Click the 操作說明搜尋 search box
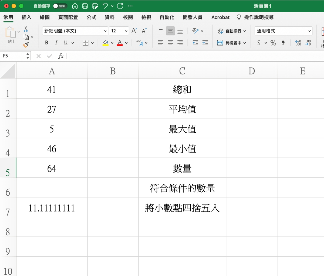 coord(255,17)
